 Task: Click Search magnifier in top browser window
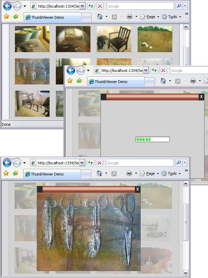179,6
